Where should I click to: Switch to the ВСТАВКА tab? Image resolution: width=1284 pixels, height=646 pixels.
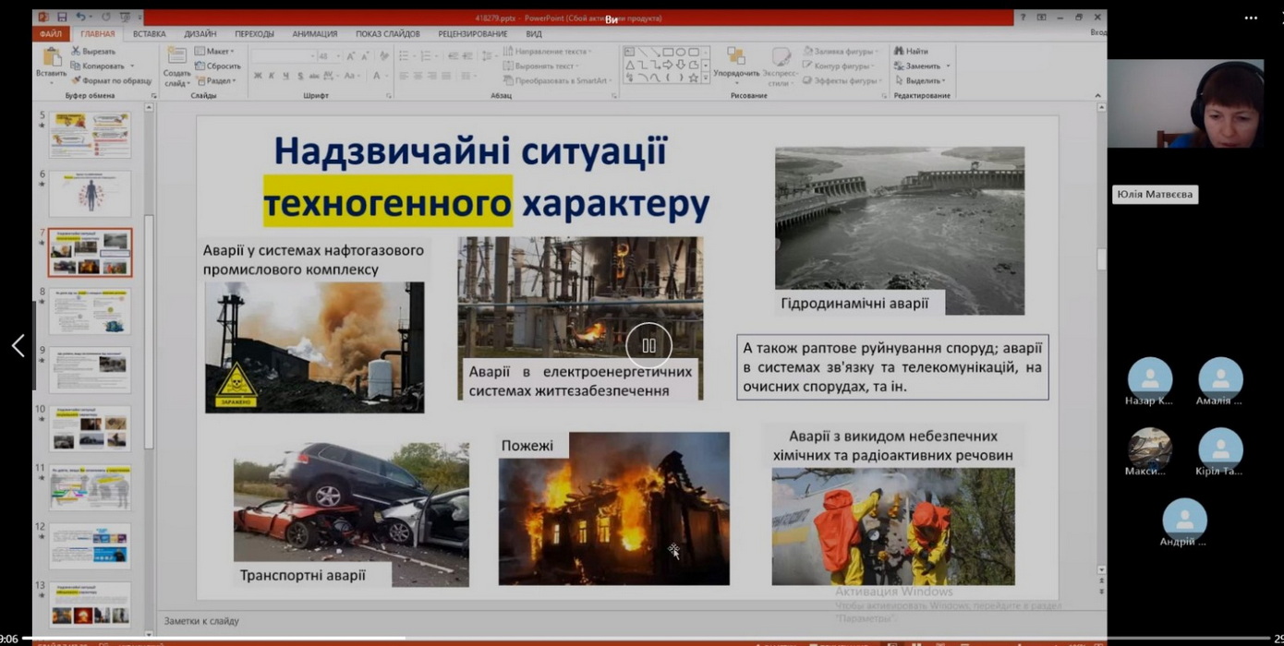[x=149, y=34]
